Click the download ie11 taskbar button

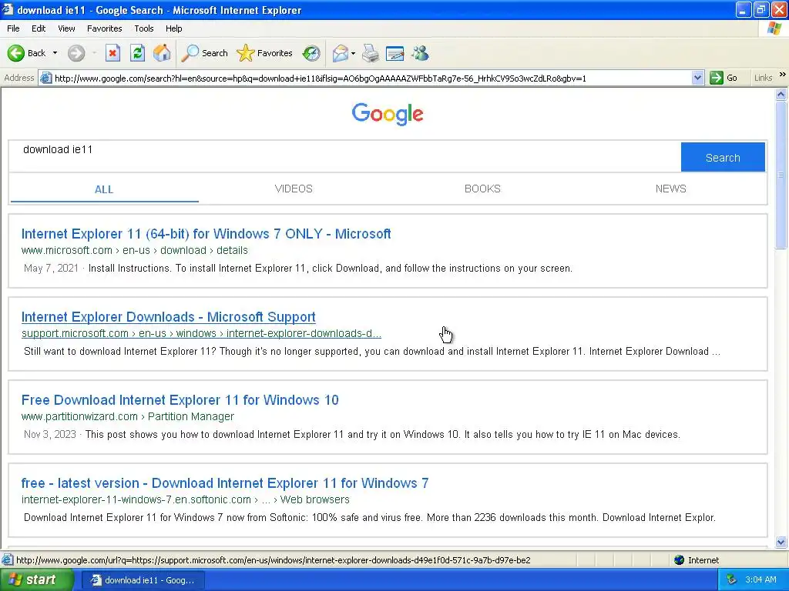(143, 580)
